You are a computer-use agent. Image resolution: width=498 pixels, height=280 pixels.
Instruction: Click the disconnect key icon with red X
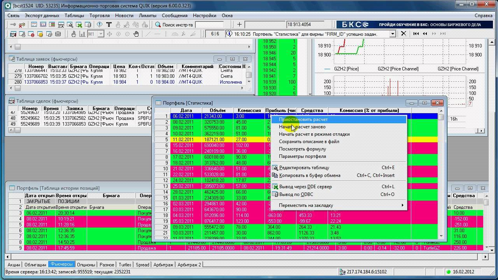click(x=22, y=24)
